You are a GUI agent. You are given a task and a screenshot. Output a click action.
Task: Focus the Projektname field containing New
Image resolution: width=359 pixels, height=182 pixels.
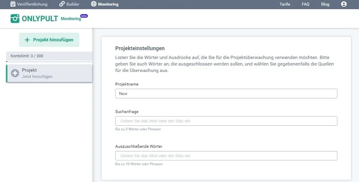pyautogui.click(x=226, y=93)
